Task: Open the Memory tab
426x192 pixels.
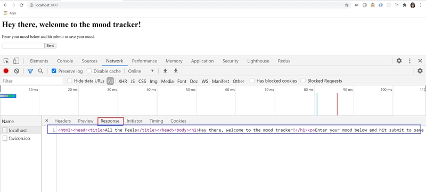Action: click(174, 61)
